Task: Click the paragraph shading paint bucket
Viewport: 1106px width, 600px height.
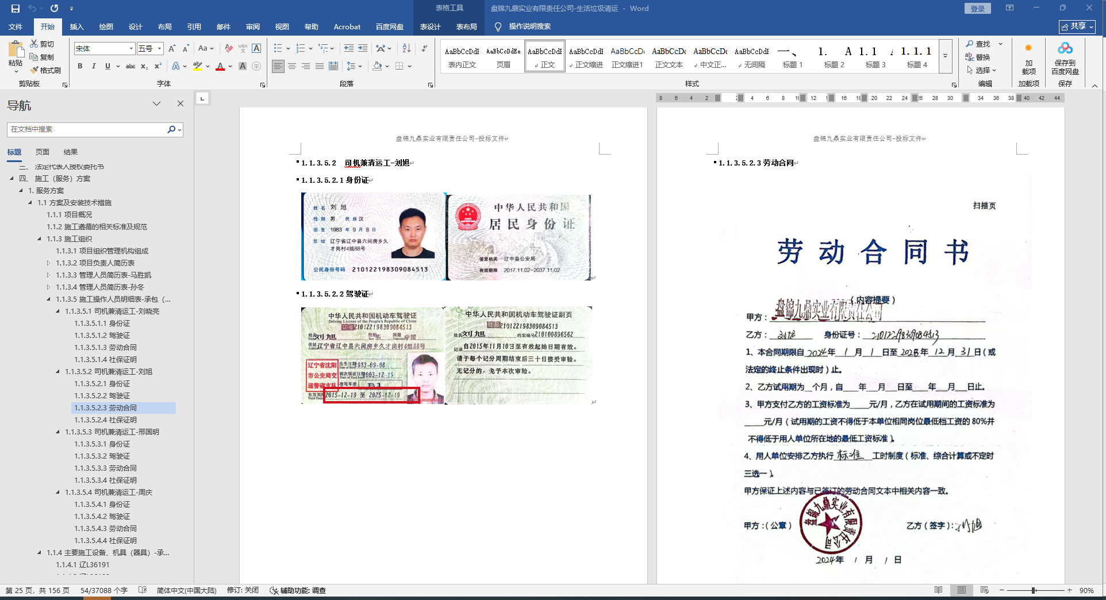Action: click(377, 66)
